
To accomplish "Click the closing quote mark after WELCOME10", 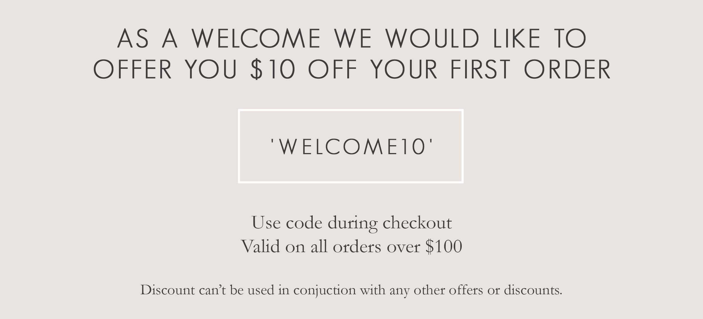I will (x=430, y=142).
